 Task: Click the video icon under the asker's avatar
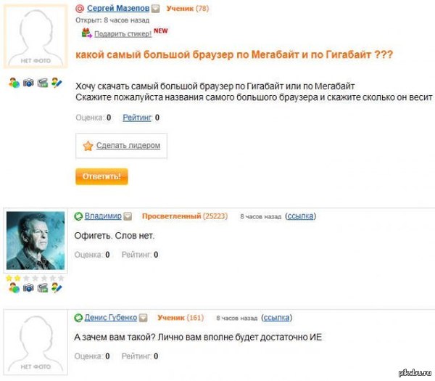[43, 83]
